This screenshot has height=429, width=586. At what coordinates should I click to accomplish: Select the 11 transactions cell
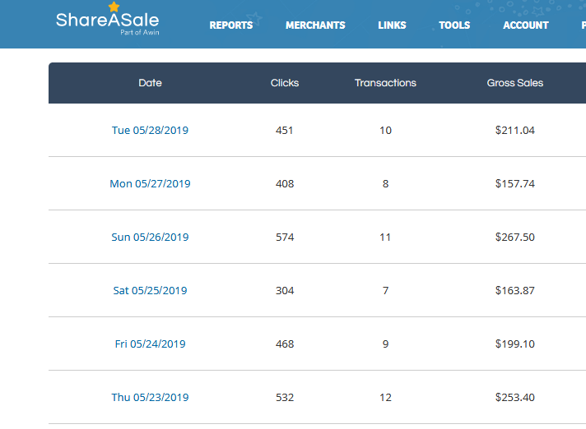click(385, 237)
